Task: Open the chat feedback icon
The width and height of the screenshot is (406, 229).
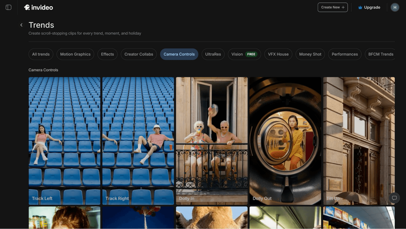Action: pyautogui.click(x=394, y=198)
